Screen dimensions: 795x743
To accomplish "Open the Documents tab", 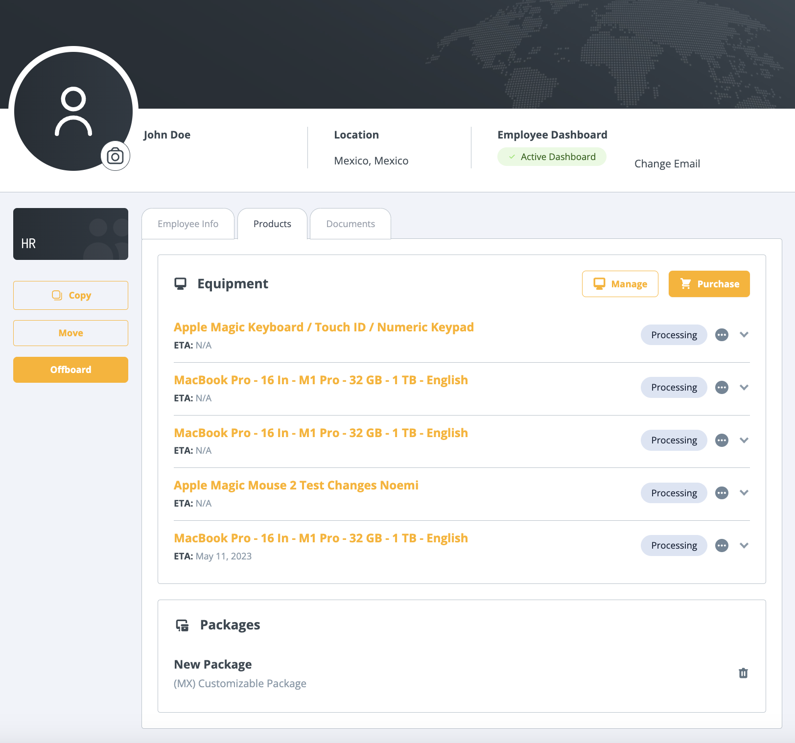I will pyautogui.click(x=351, y=224).
